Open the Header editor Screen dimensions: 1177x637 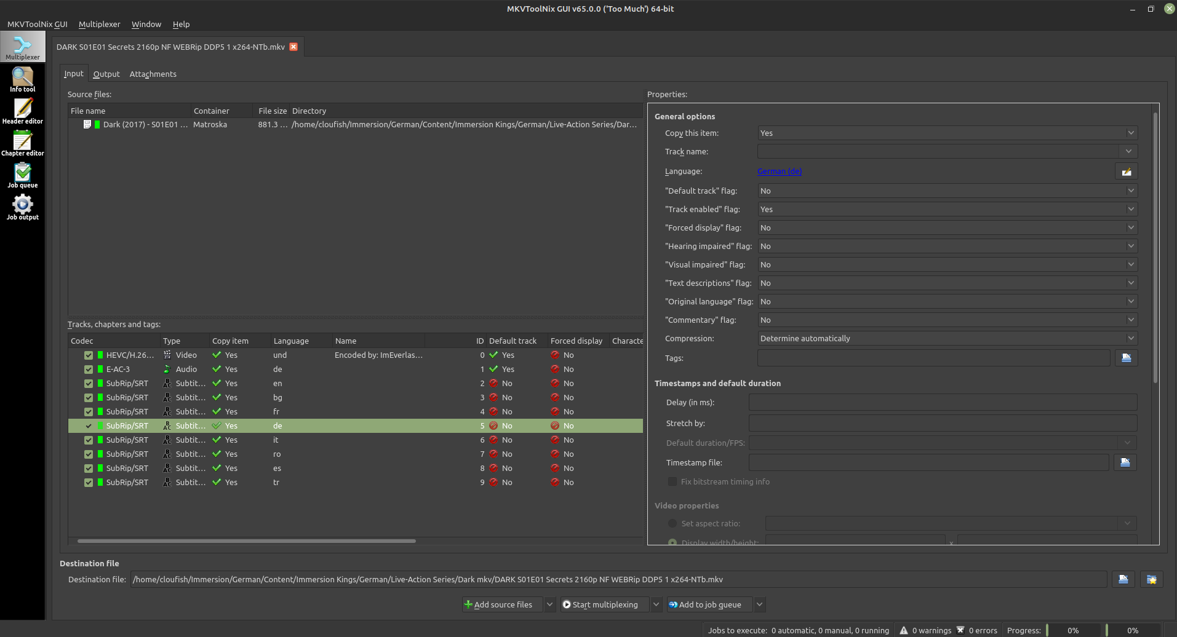pyautogui.click(x=23, y=111)
